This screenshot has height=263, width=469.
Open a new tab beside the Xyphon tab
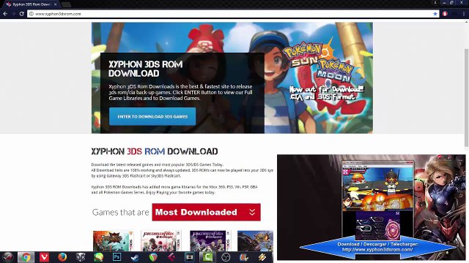pos(66,5)
